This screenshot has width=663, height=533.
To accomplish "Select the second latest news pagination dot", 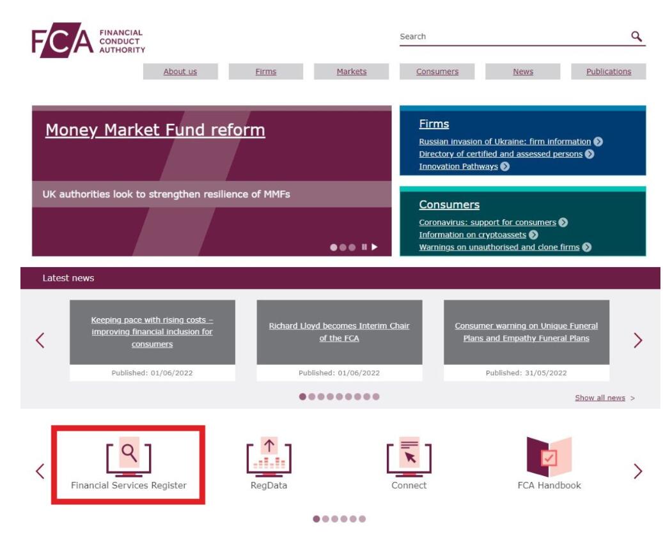I will [312, 397].
